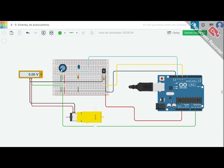Open the user profile avatar
This screenshot has height=168, width=224.
click(219, 25)
